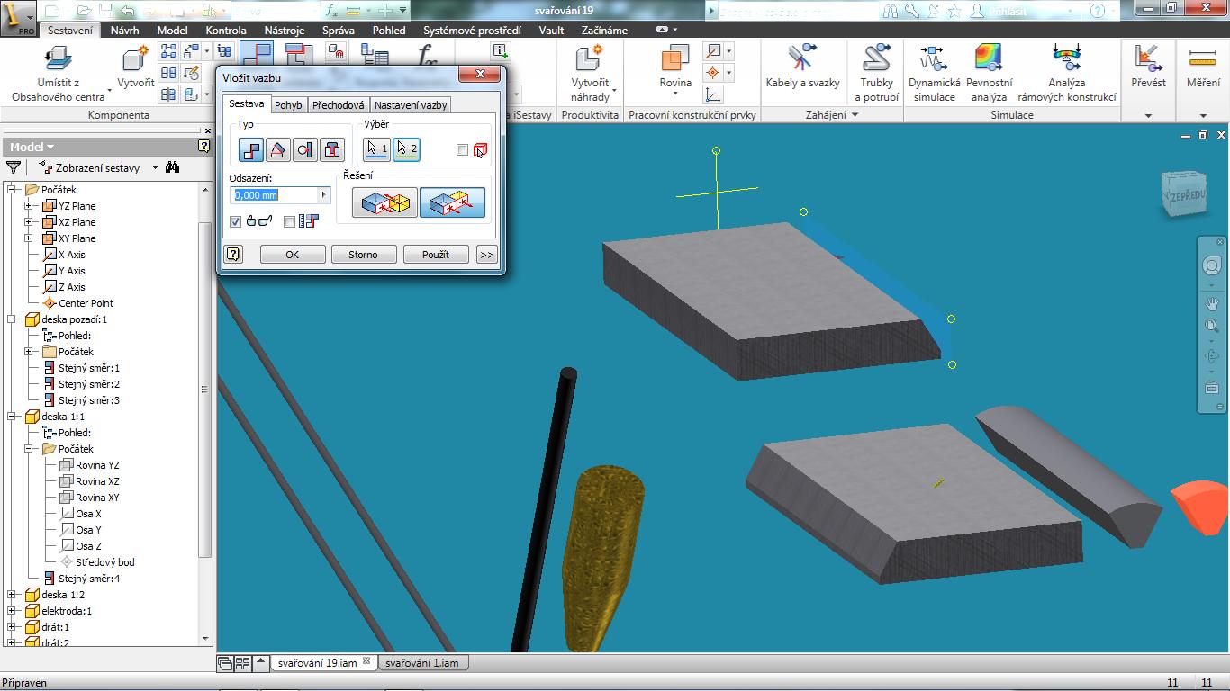
Task: Click the Pan hand tool in navigation bar
Action: tap(1212, 303)
